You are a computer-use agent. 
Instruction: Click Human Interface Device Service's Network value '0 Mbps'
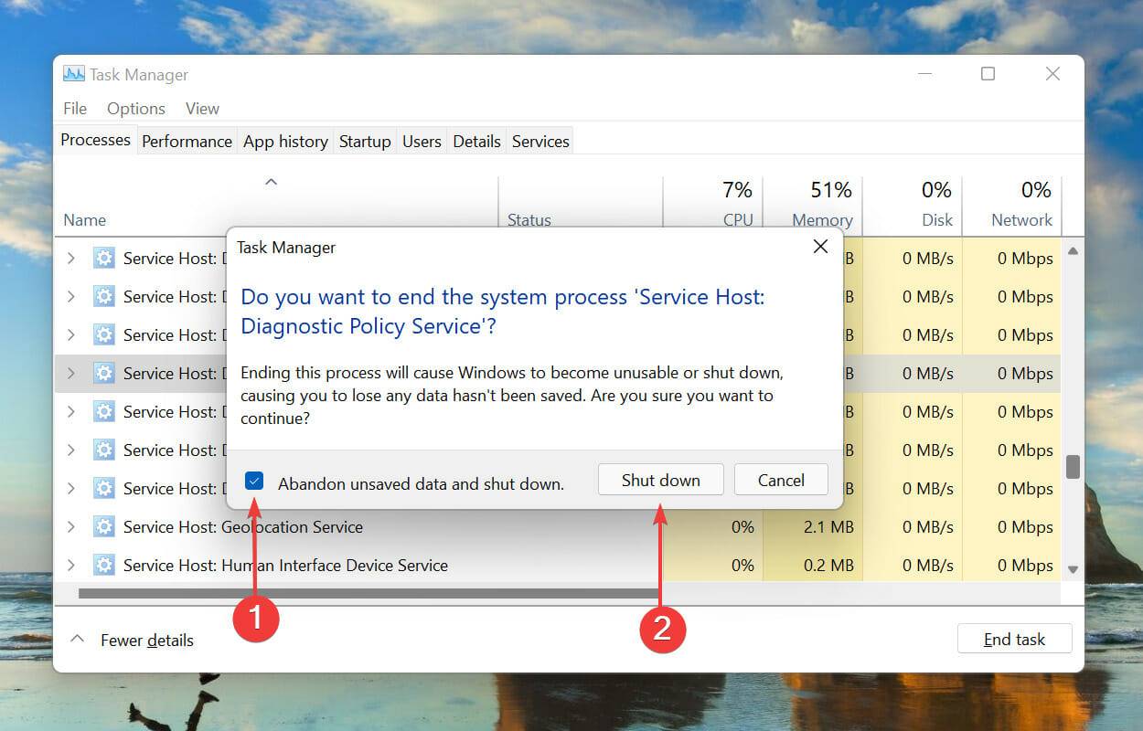click(1025, 566)
